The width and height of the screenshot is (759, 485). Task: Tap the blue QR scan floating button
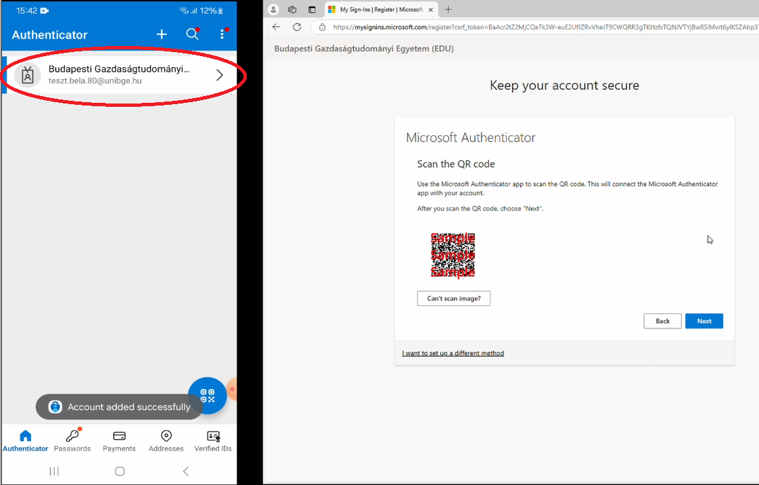pyautogui.click(x=207, y=396)
